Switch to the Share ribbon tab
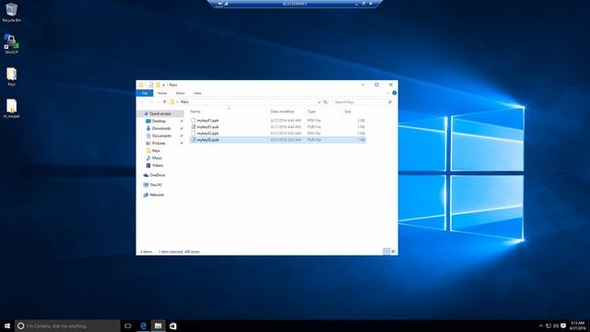The height and width of the screenshot is (332, 590). click(180, 93)
